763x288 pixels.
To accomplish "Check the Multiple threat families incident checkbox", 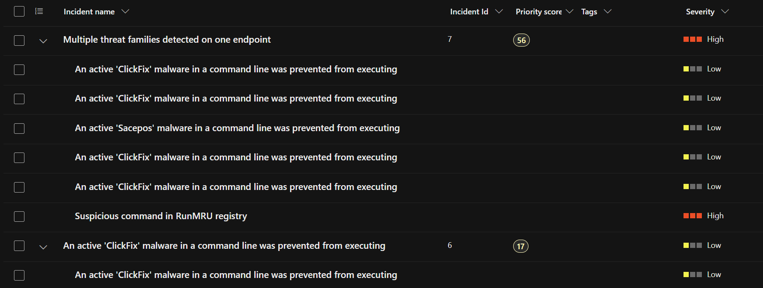I will click(x=19, y=41).
